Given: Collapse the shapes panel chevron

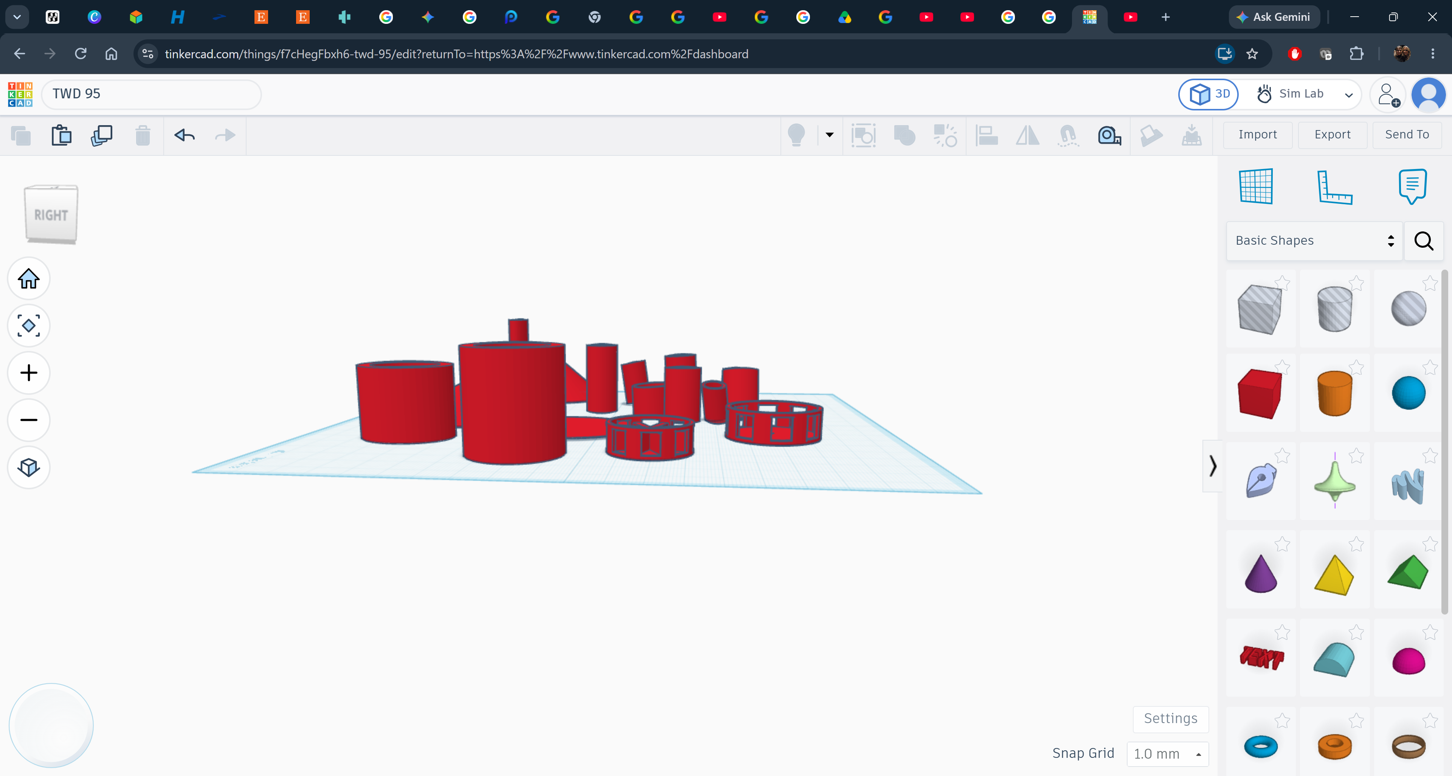Looking at the screenshot, I should 1212,466.
